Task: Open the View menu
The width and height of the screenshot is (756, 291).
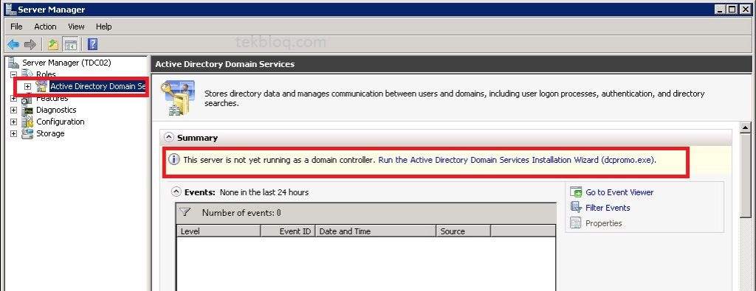Action: pos(76,27)
